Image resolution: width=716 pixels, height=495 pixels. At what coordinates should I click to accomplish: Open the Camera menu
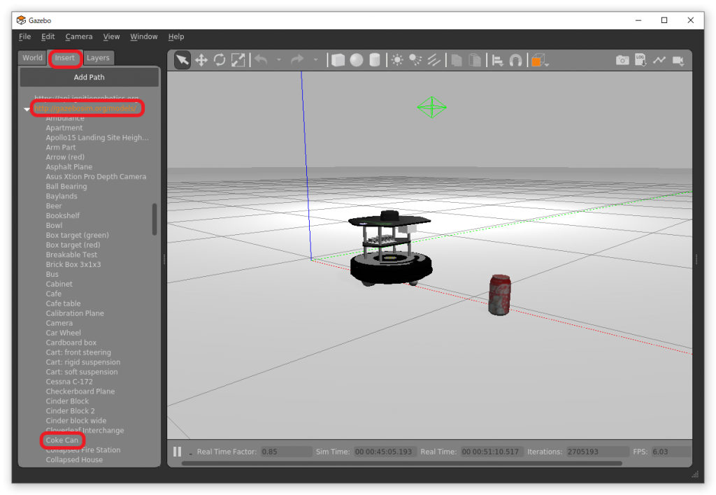pyautogui.click(x=79, y=36)
